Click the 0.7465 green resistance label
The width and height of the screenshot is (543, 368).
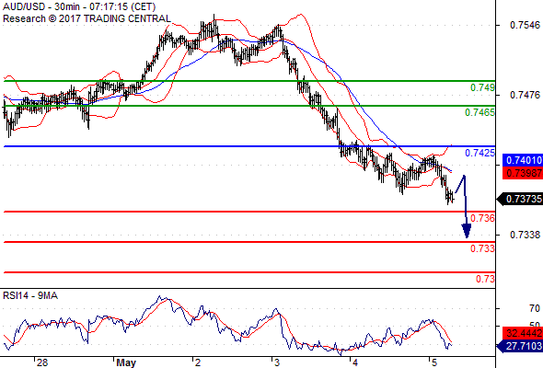click(x=479, y=112)
